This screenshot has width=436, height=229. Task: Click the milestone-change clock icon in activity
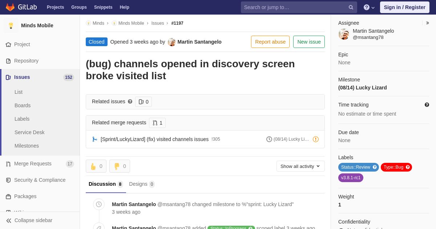pos(99,204)
